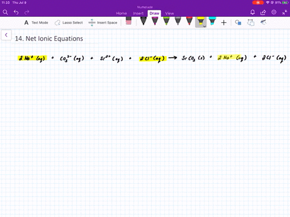Expand yellow highlighter options chevron
The width and height of the screenshot is (290, 217).
pos(204,26)
